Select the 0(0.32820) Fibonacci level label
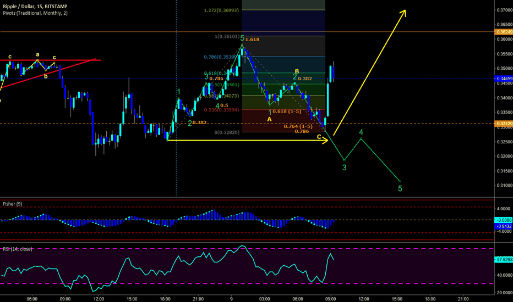The image size is (513, 302). [x=227, y=132]
